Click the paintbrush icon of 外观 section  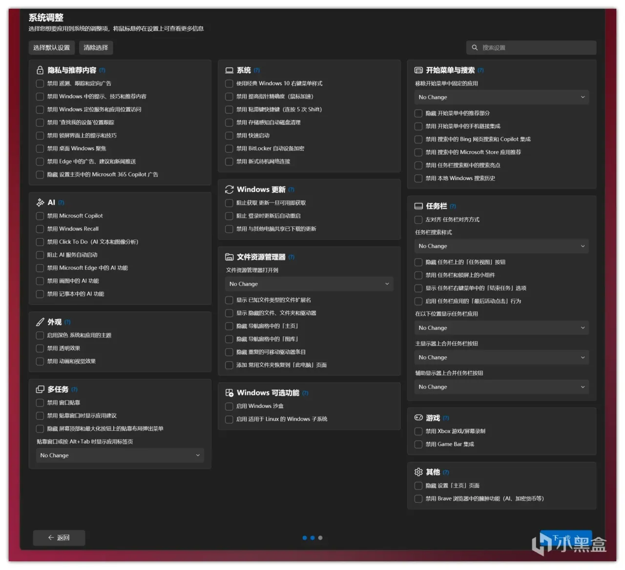40,322
